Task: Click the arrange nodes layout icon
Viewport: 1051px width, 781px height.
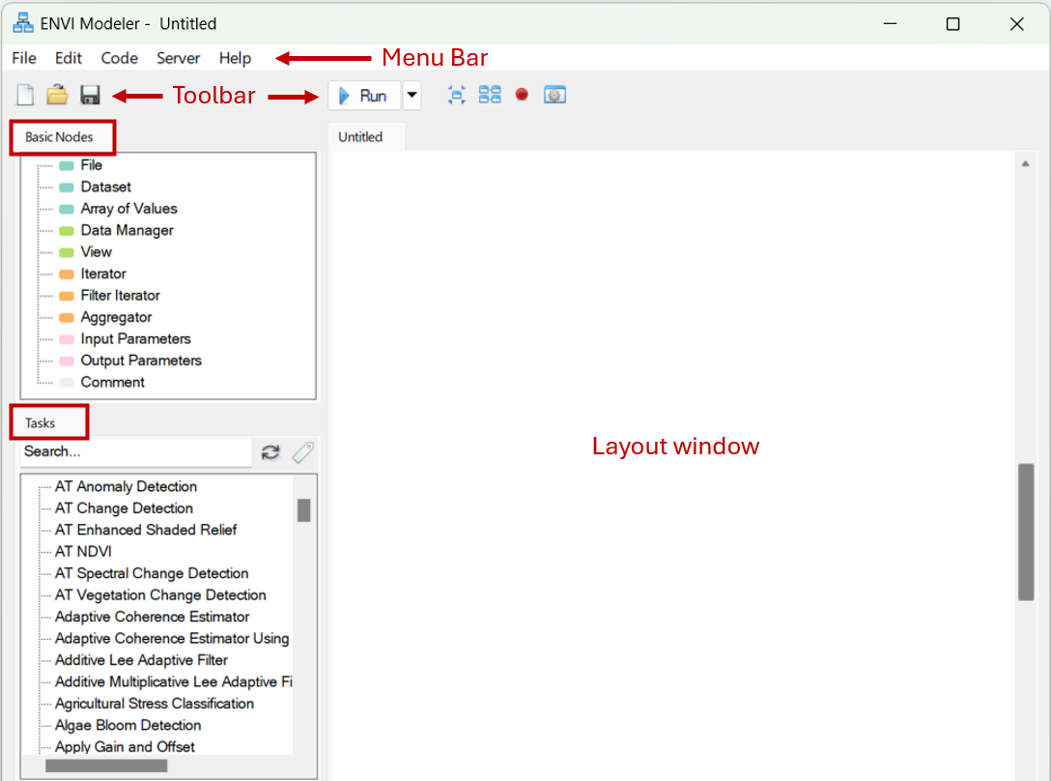Action: pos(490,95)
